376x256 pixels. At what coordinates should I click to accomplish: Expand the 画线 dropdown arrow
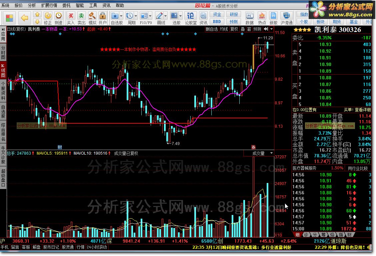(166, 16)
